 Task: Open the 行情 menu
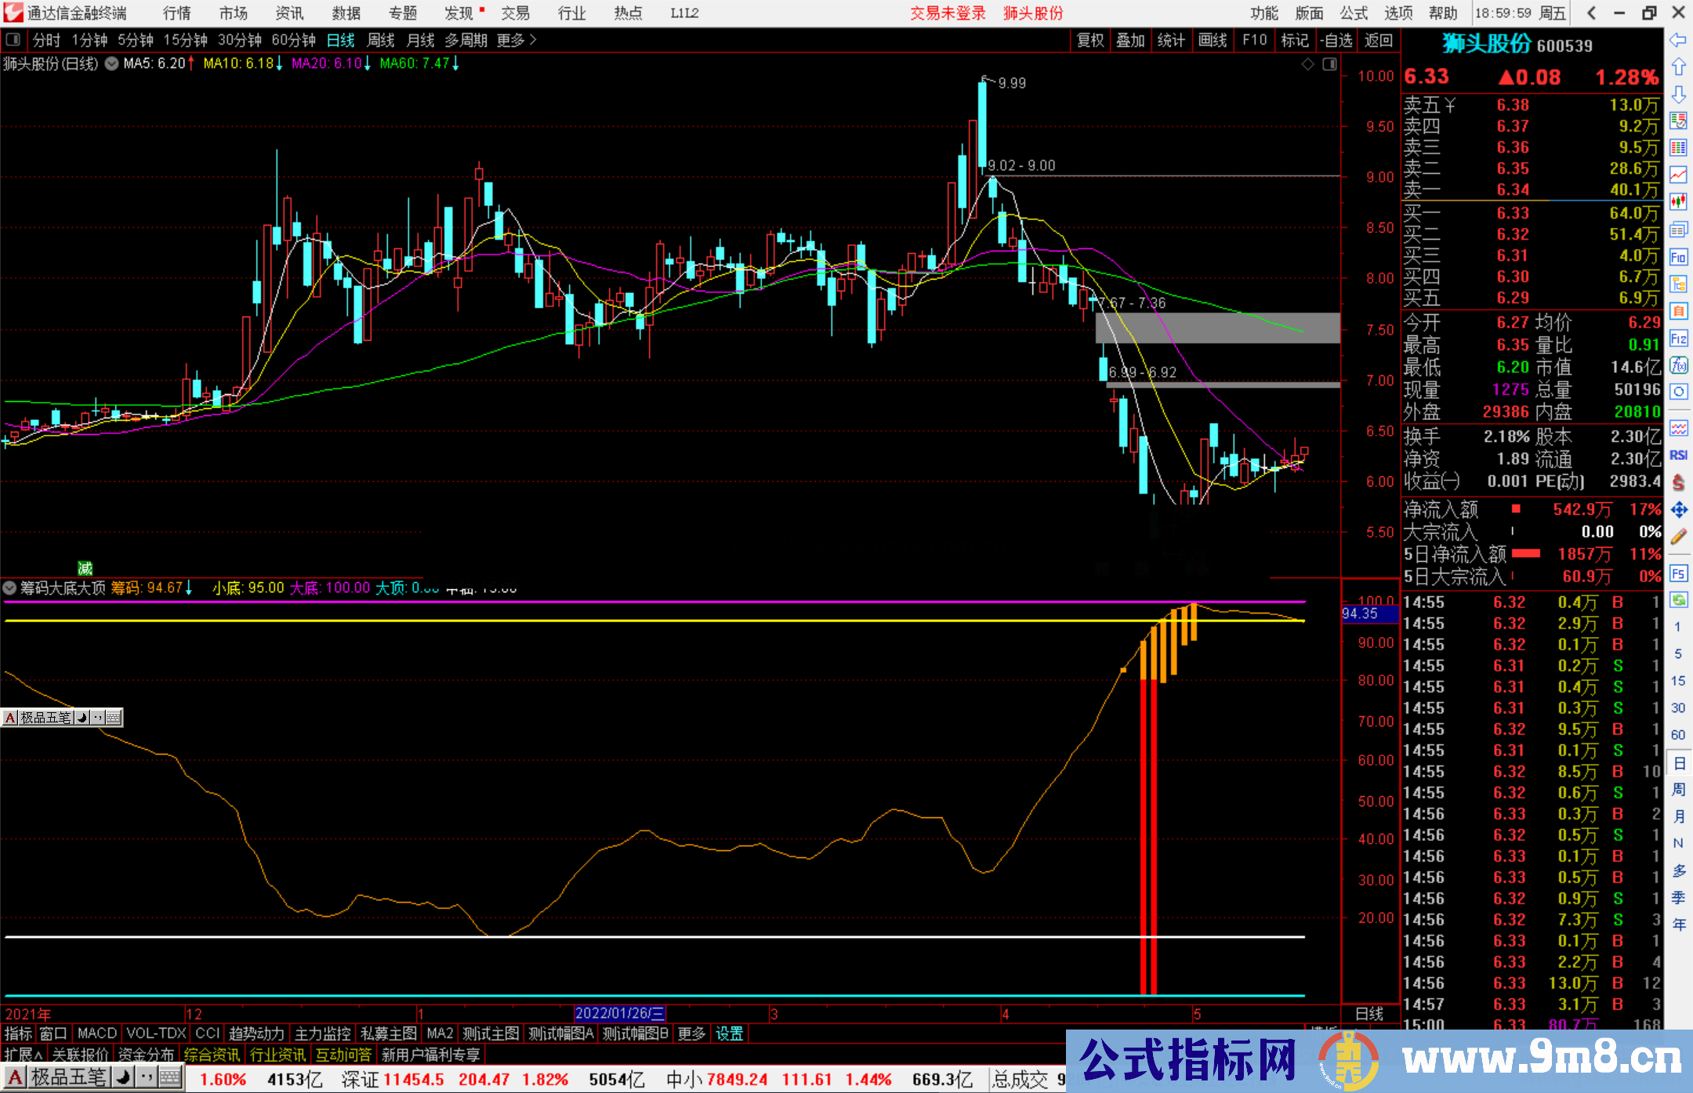176,13
